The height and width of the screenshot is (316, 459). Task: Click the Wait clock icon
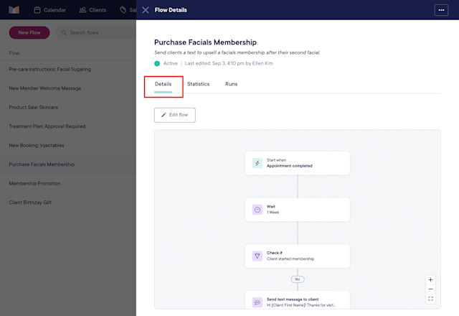(x=257, y=210)
